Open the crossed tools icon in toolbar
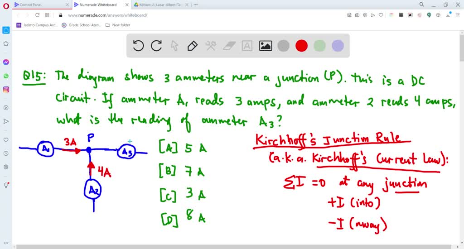464x249 pixels. coord(211,46)
